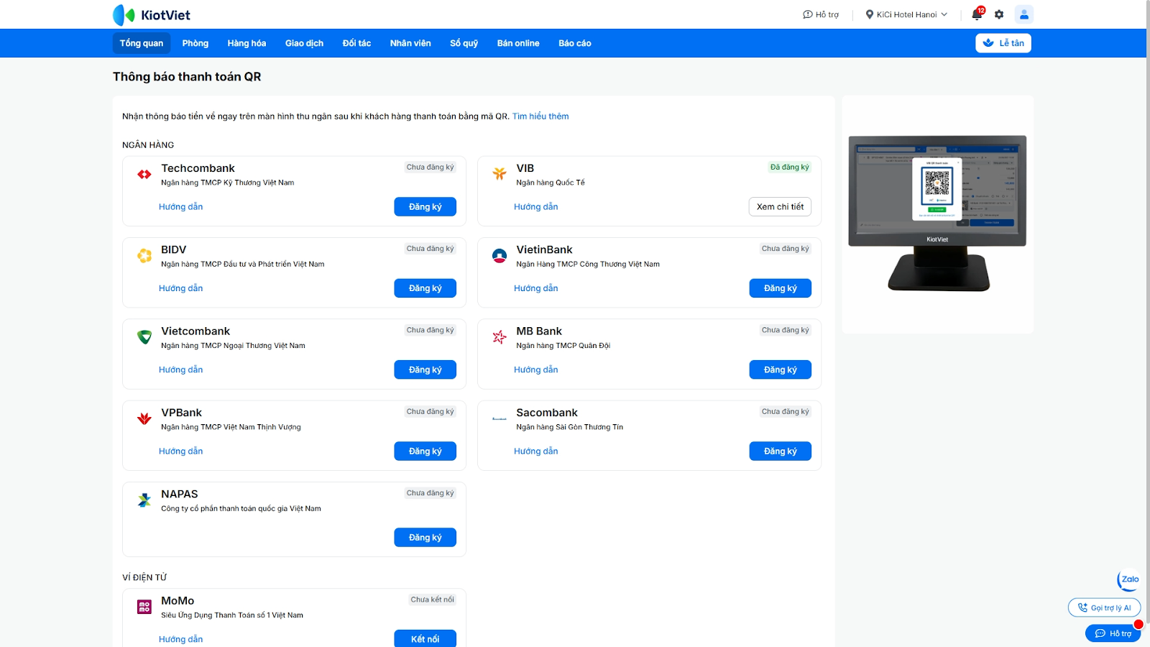Open Vietcombank Hướng dẫn guide
Viewport: 1150px width, 647px height.
pyautogui.click(x=181, y=370)
